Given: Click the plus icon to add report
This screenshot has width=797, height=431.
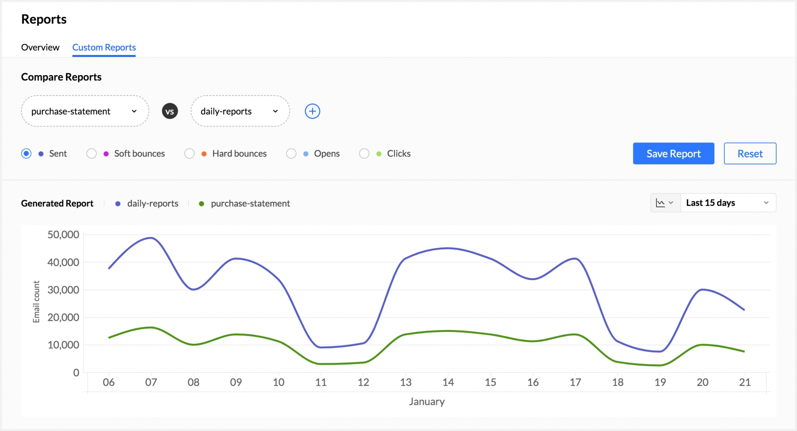Looking at the screenshot, I should coord(312,111).
